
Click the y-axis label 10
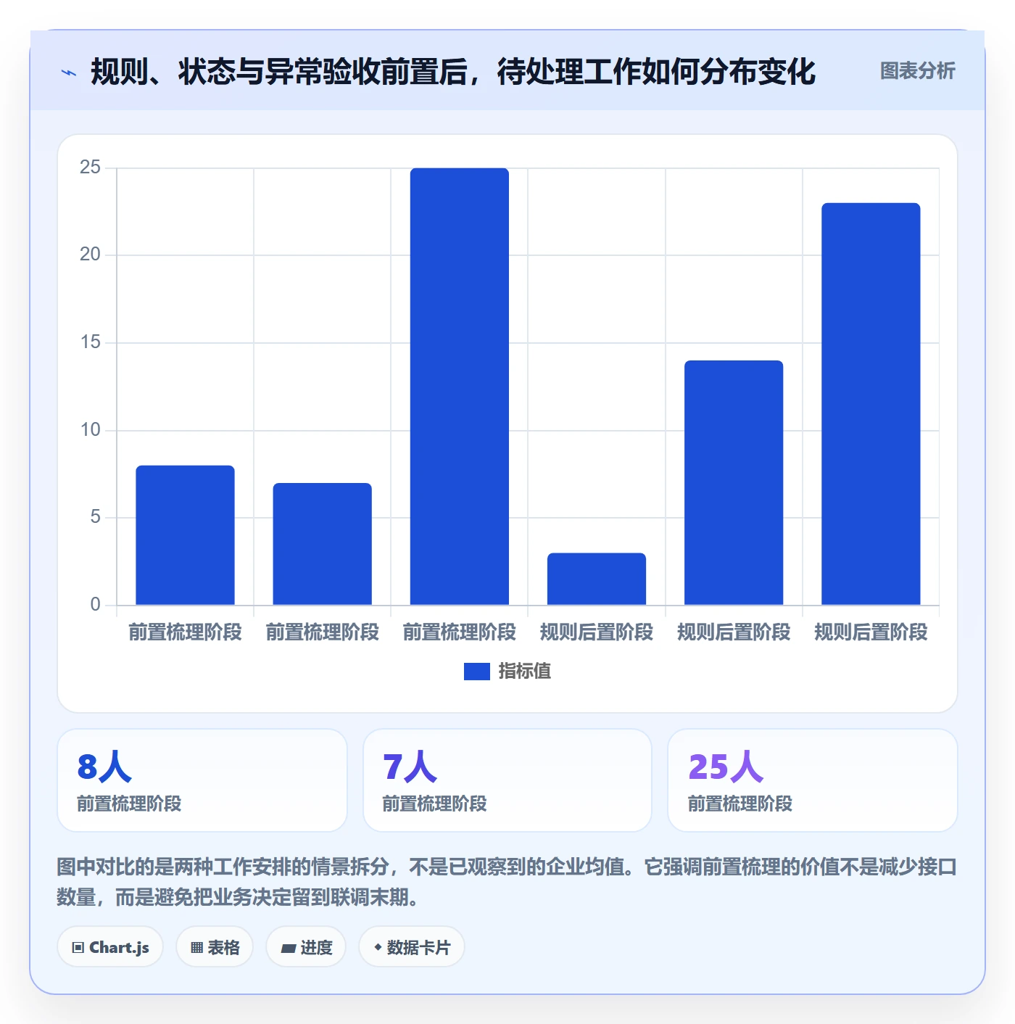click(x=91, y=430)
